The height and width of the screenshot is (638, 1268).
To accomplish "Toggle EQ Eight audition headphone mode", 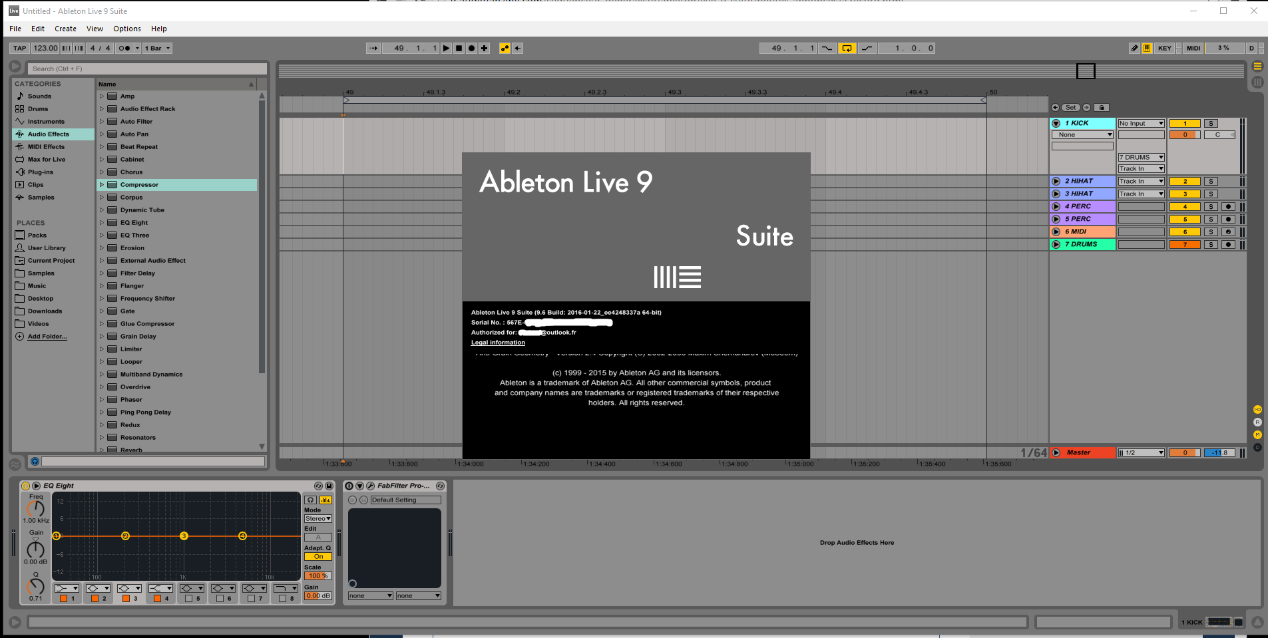I will [x=310, y=500].
